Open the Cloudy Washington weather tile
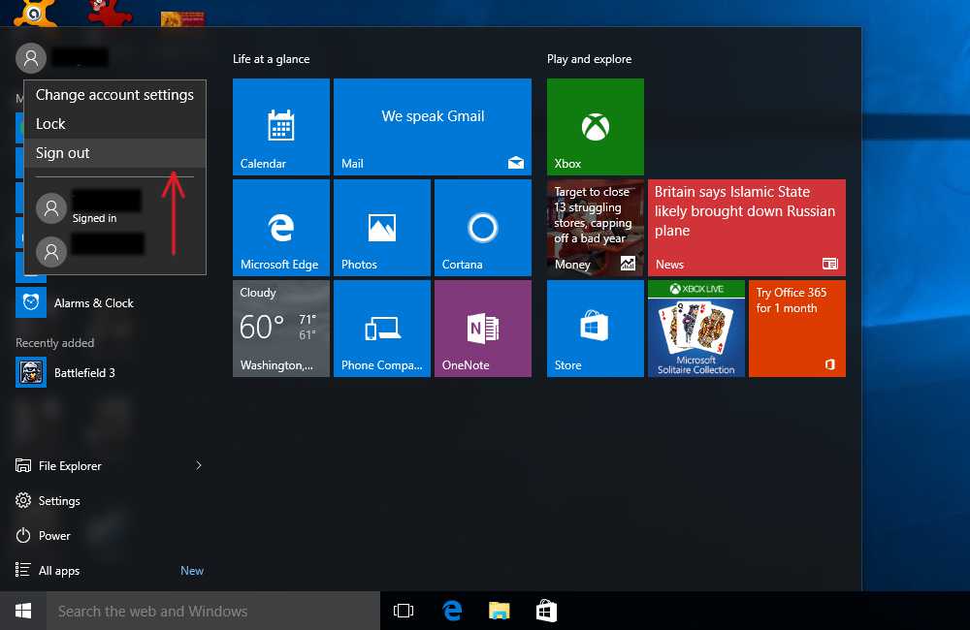970x630 pixels. [281, 329]
